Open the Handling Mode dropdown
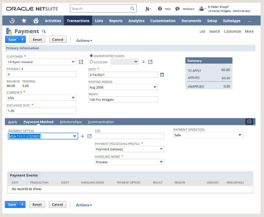The image size is (264, 217). 161,162
